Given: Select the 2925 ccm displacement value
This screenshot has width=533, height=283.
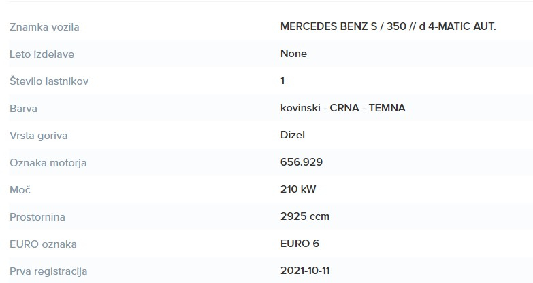Looking at the screenshot, I should pyautogui.click(x=305, y=216).
